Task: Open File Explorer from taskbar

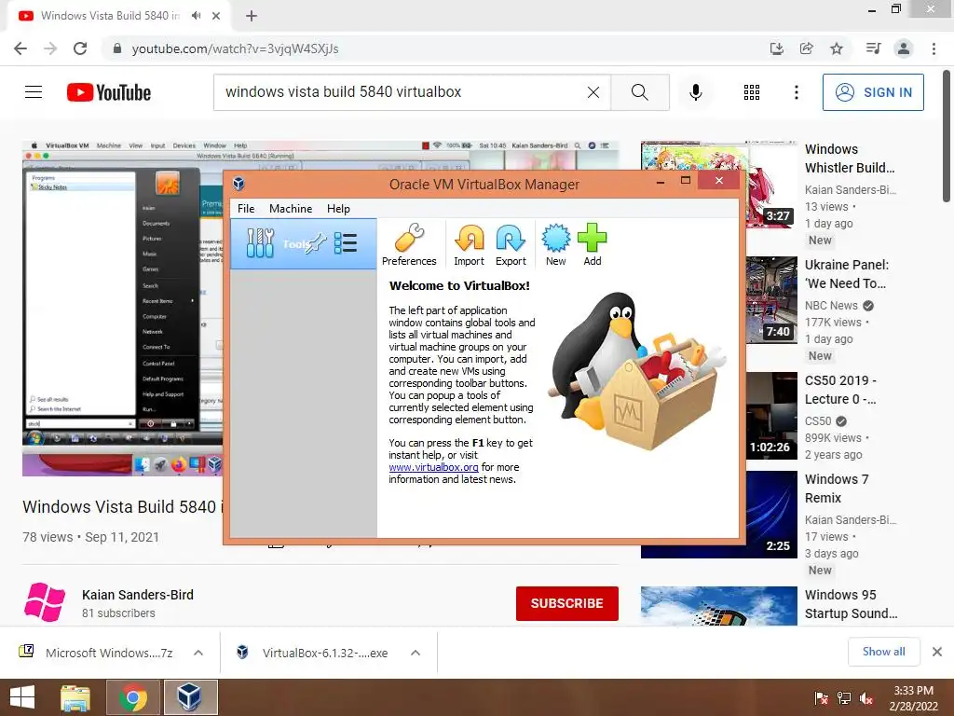Action: click(x=75, y=697)
